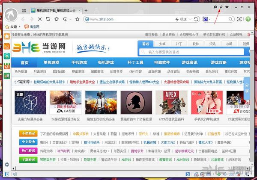The image size is (257, 180).
Task: Open 单机游戏 in the blue nav bar
Action: click(x=51, y=62)
